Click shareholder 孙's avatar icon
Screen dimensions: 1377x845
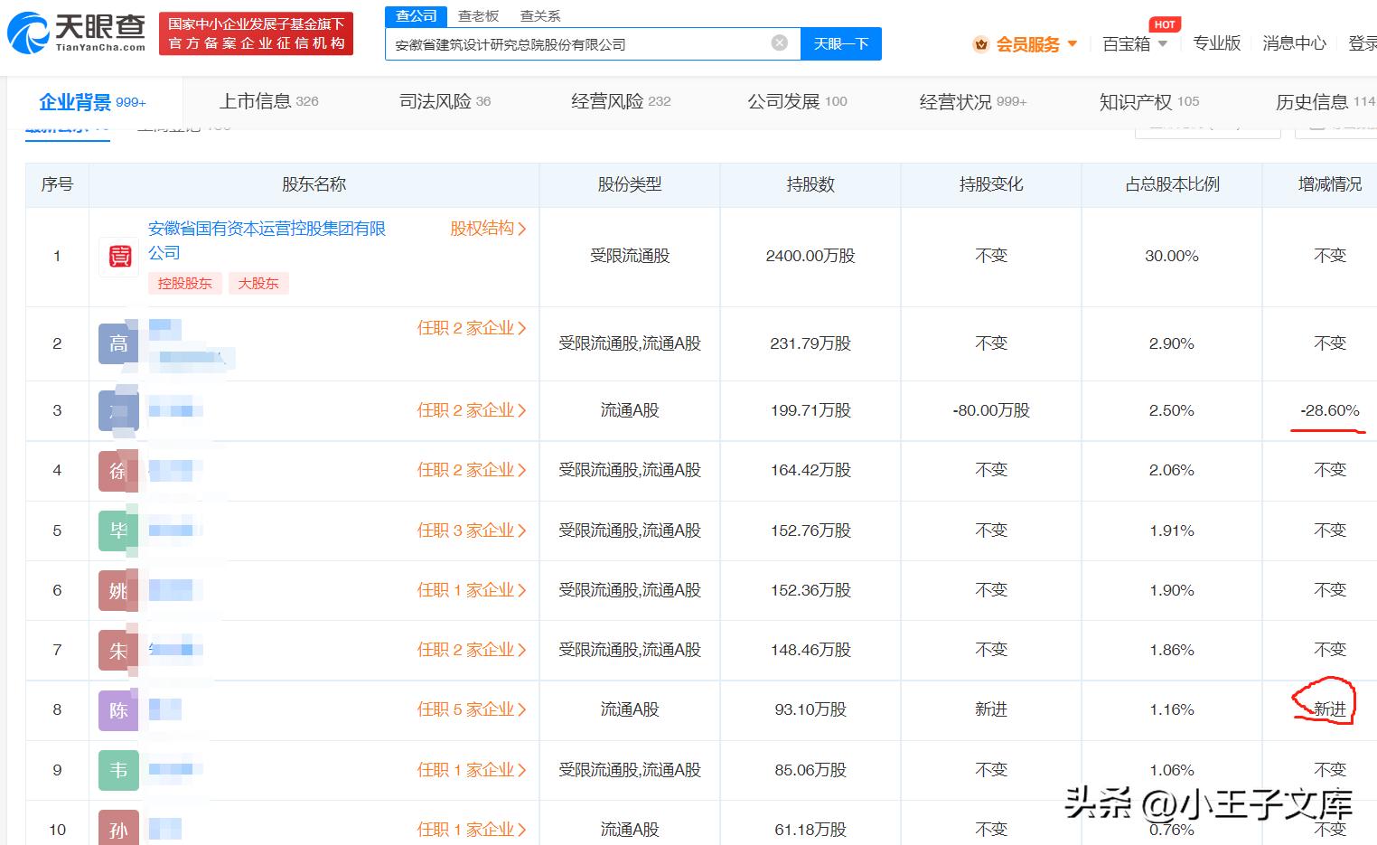point(117,828)
